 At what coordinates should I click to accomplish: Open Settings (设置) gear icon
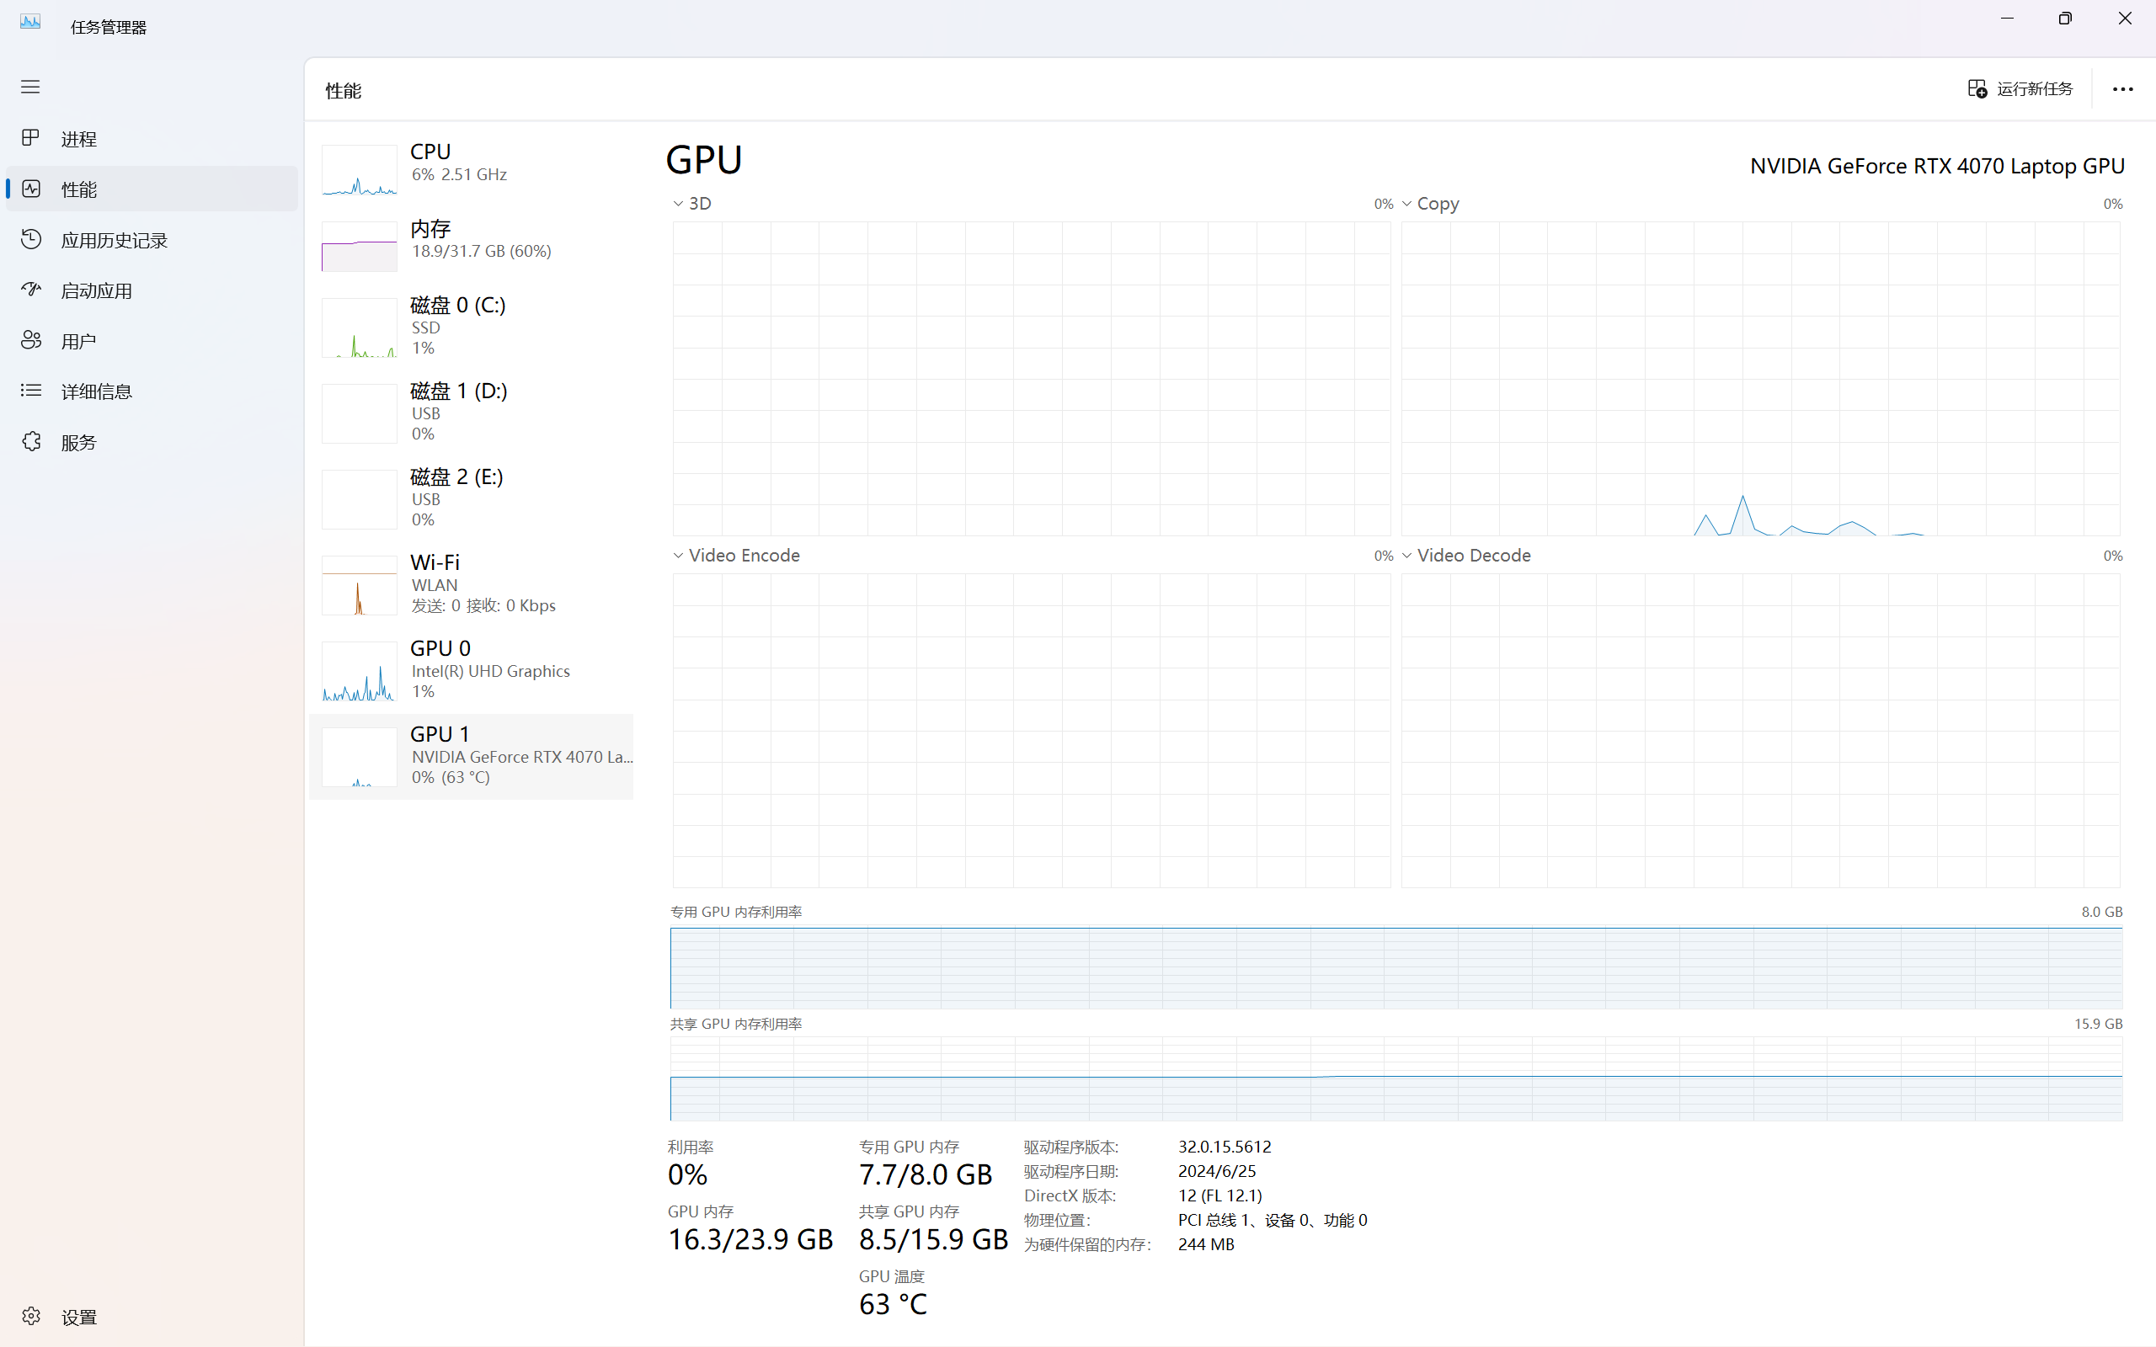tap(31, 1316)
